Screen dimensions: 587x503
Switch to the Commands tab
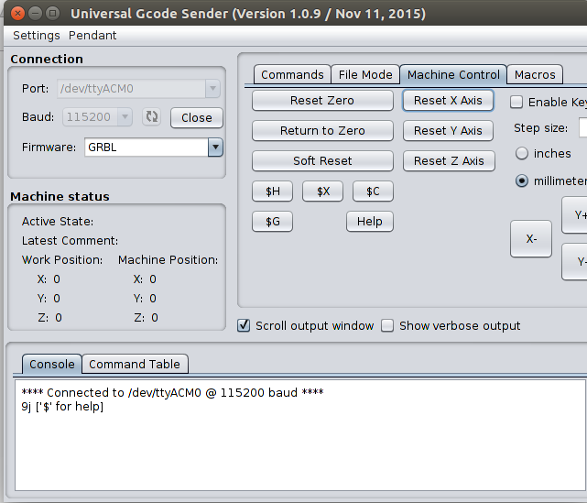click(x=292, y=74)
